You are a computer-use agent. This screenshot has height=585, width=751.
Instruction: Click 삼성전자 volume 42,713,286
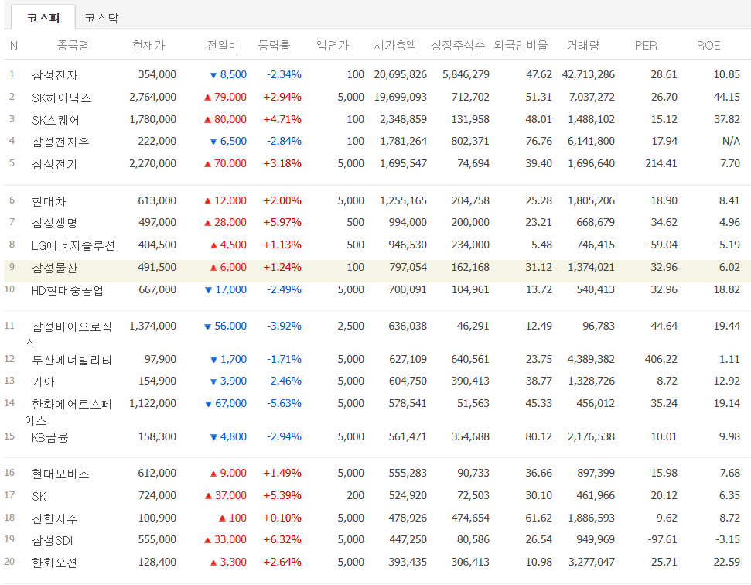click(588, 74)
